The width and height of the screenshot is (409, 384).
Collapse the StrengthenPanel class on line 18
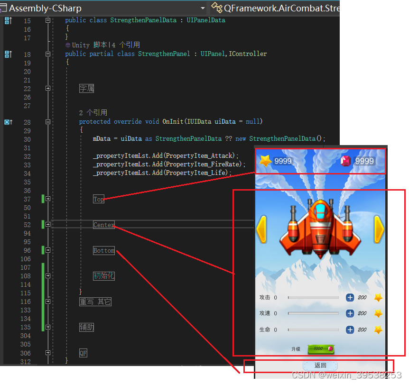48,54
